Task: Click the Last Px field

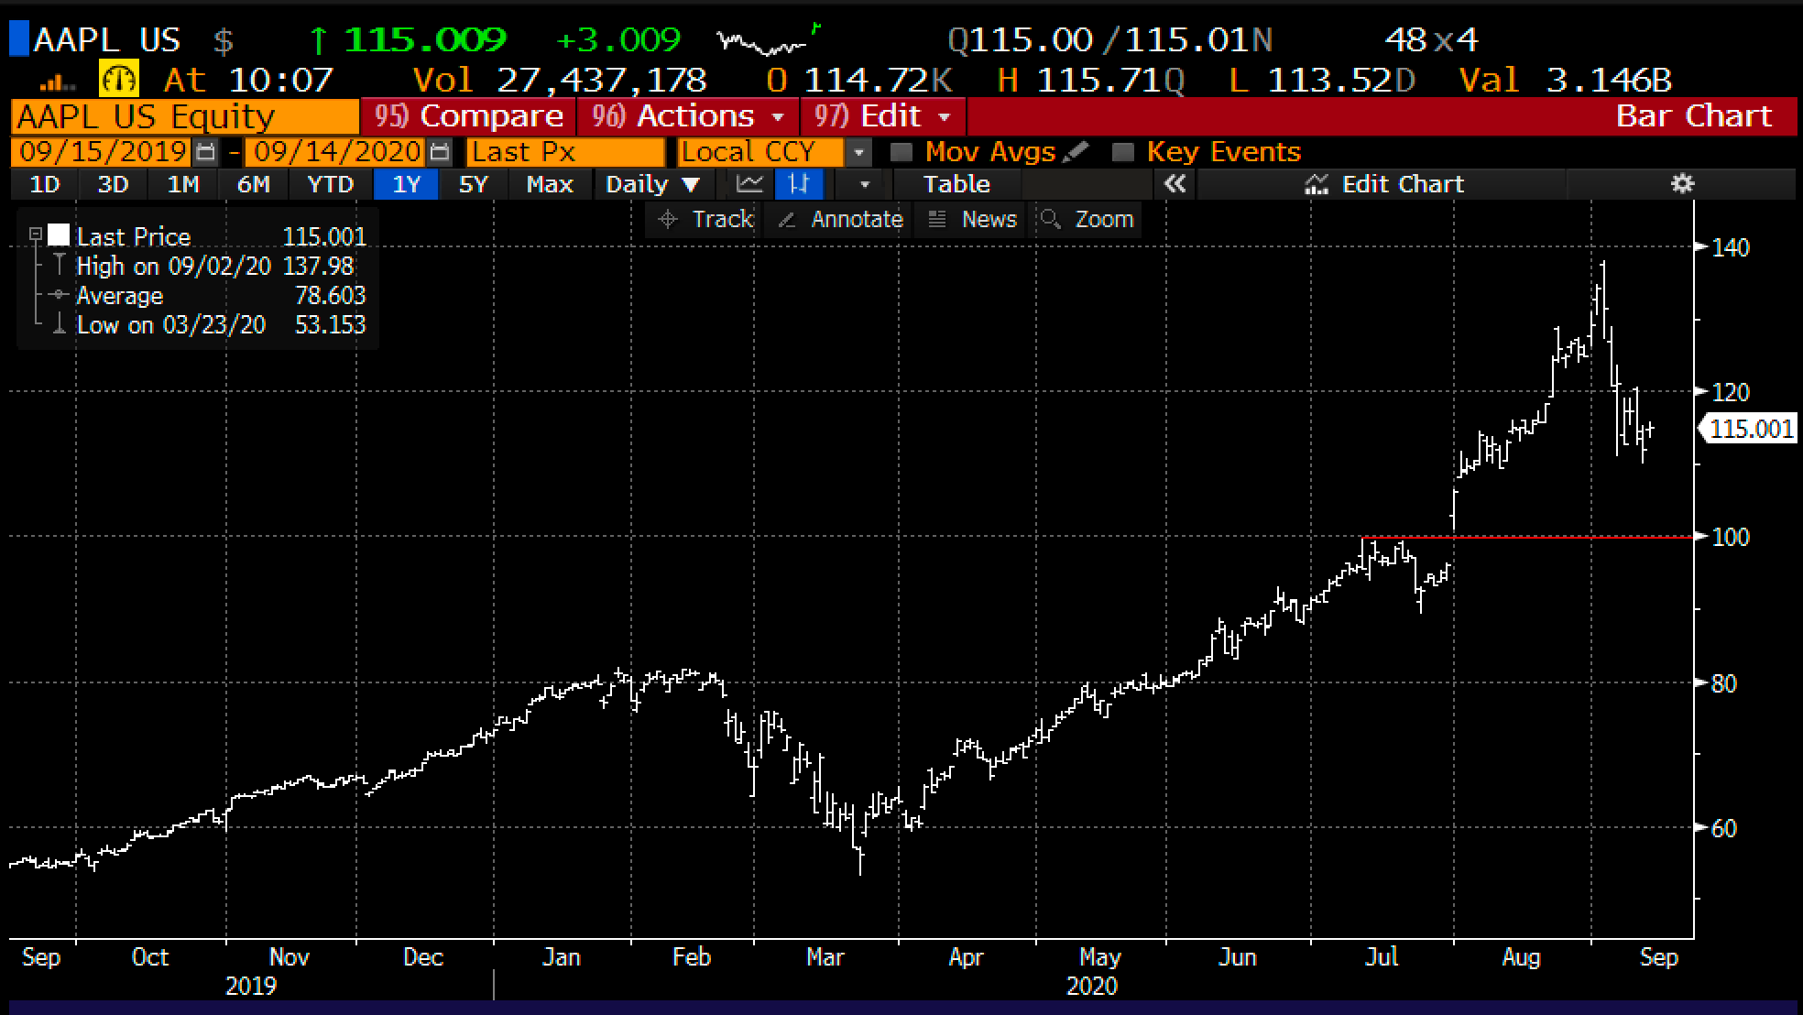Action: click(565, 152)
